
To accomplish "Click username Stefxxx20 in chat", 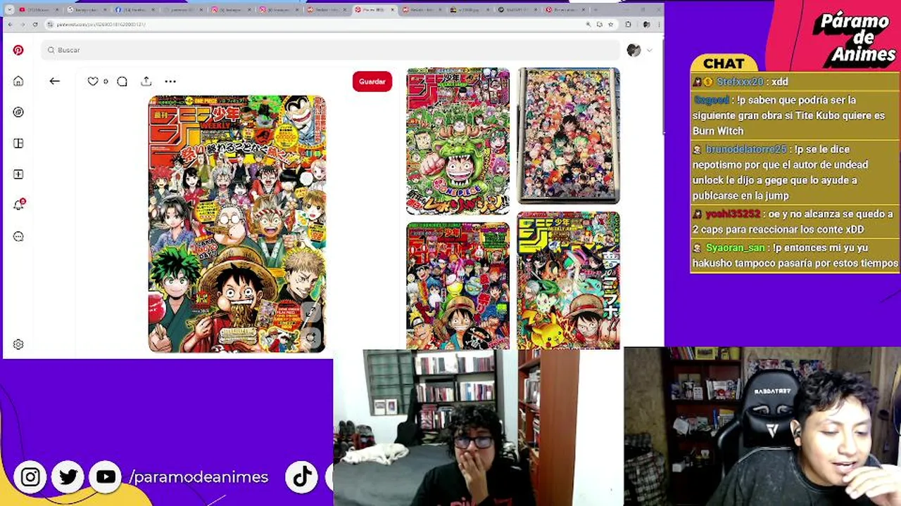I will (x=739, y=82).
